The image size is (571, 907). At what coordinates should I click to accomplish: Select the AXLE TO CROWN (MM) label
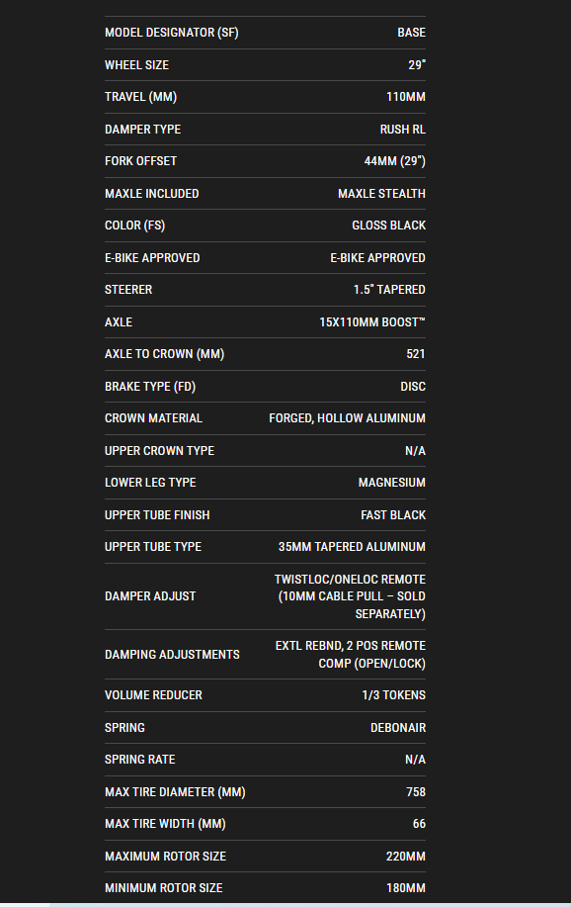[164, 354]
